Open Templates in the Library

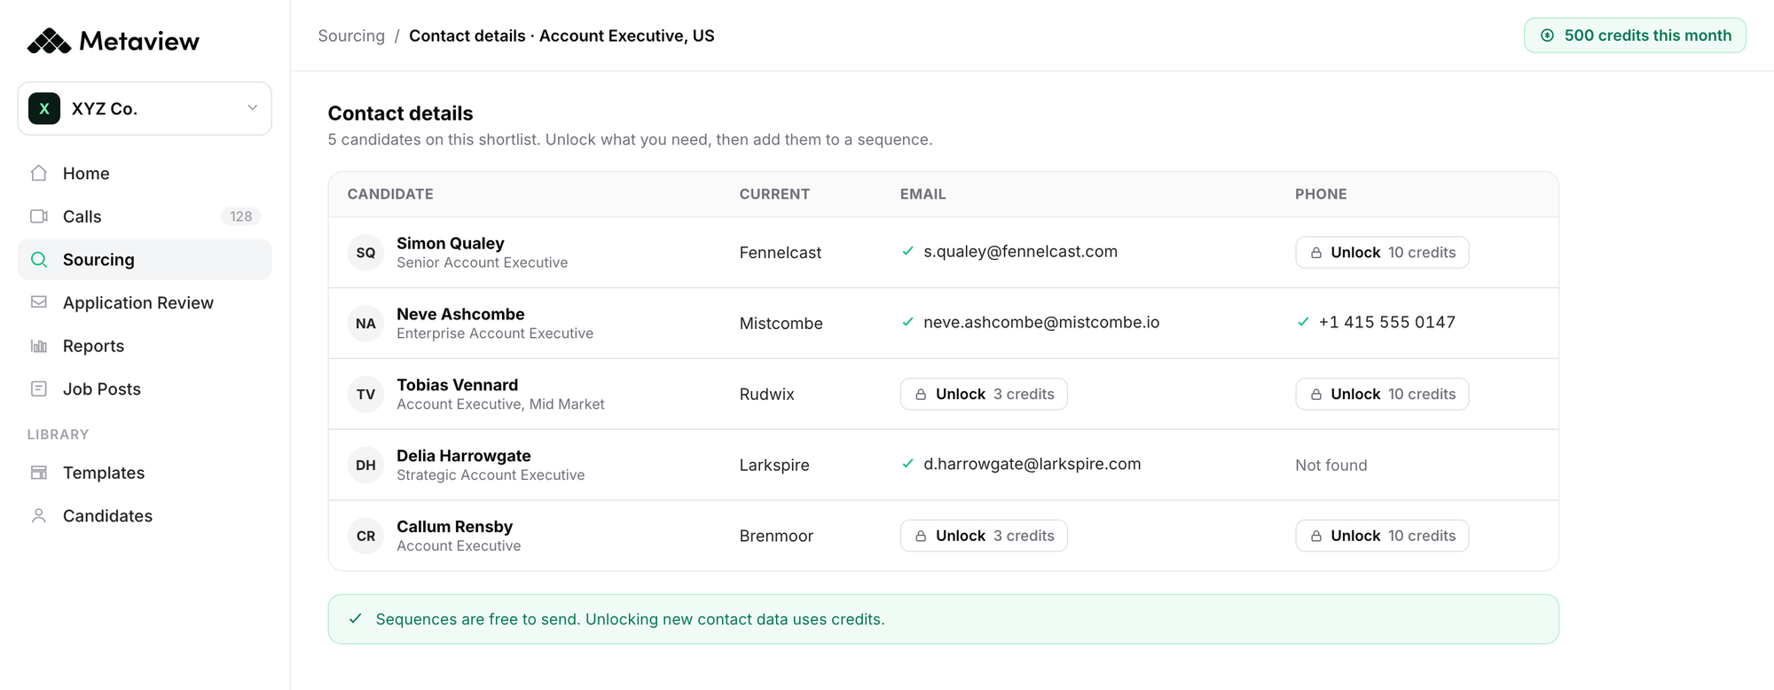[145, 473]
